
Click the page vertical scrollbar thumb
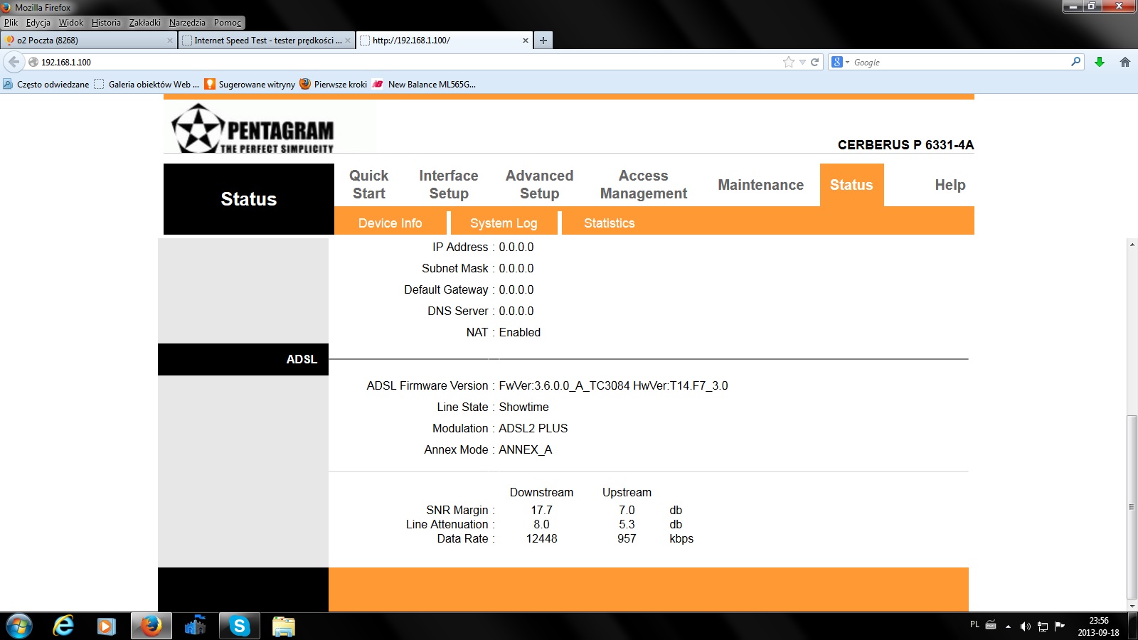point(1132,507)
